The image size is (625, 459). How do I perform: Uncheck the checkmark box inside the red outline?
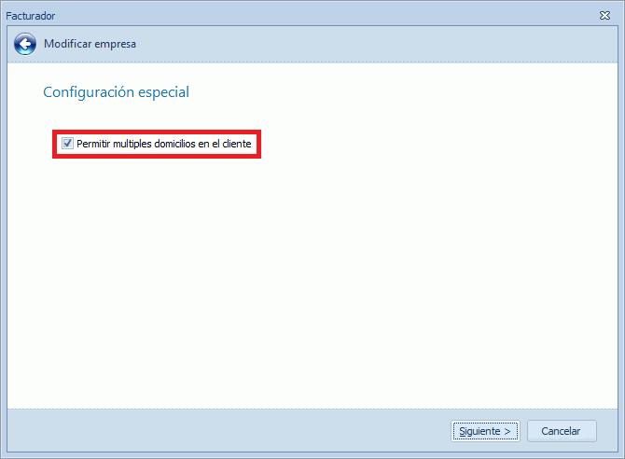point(67,143)
